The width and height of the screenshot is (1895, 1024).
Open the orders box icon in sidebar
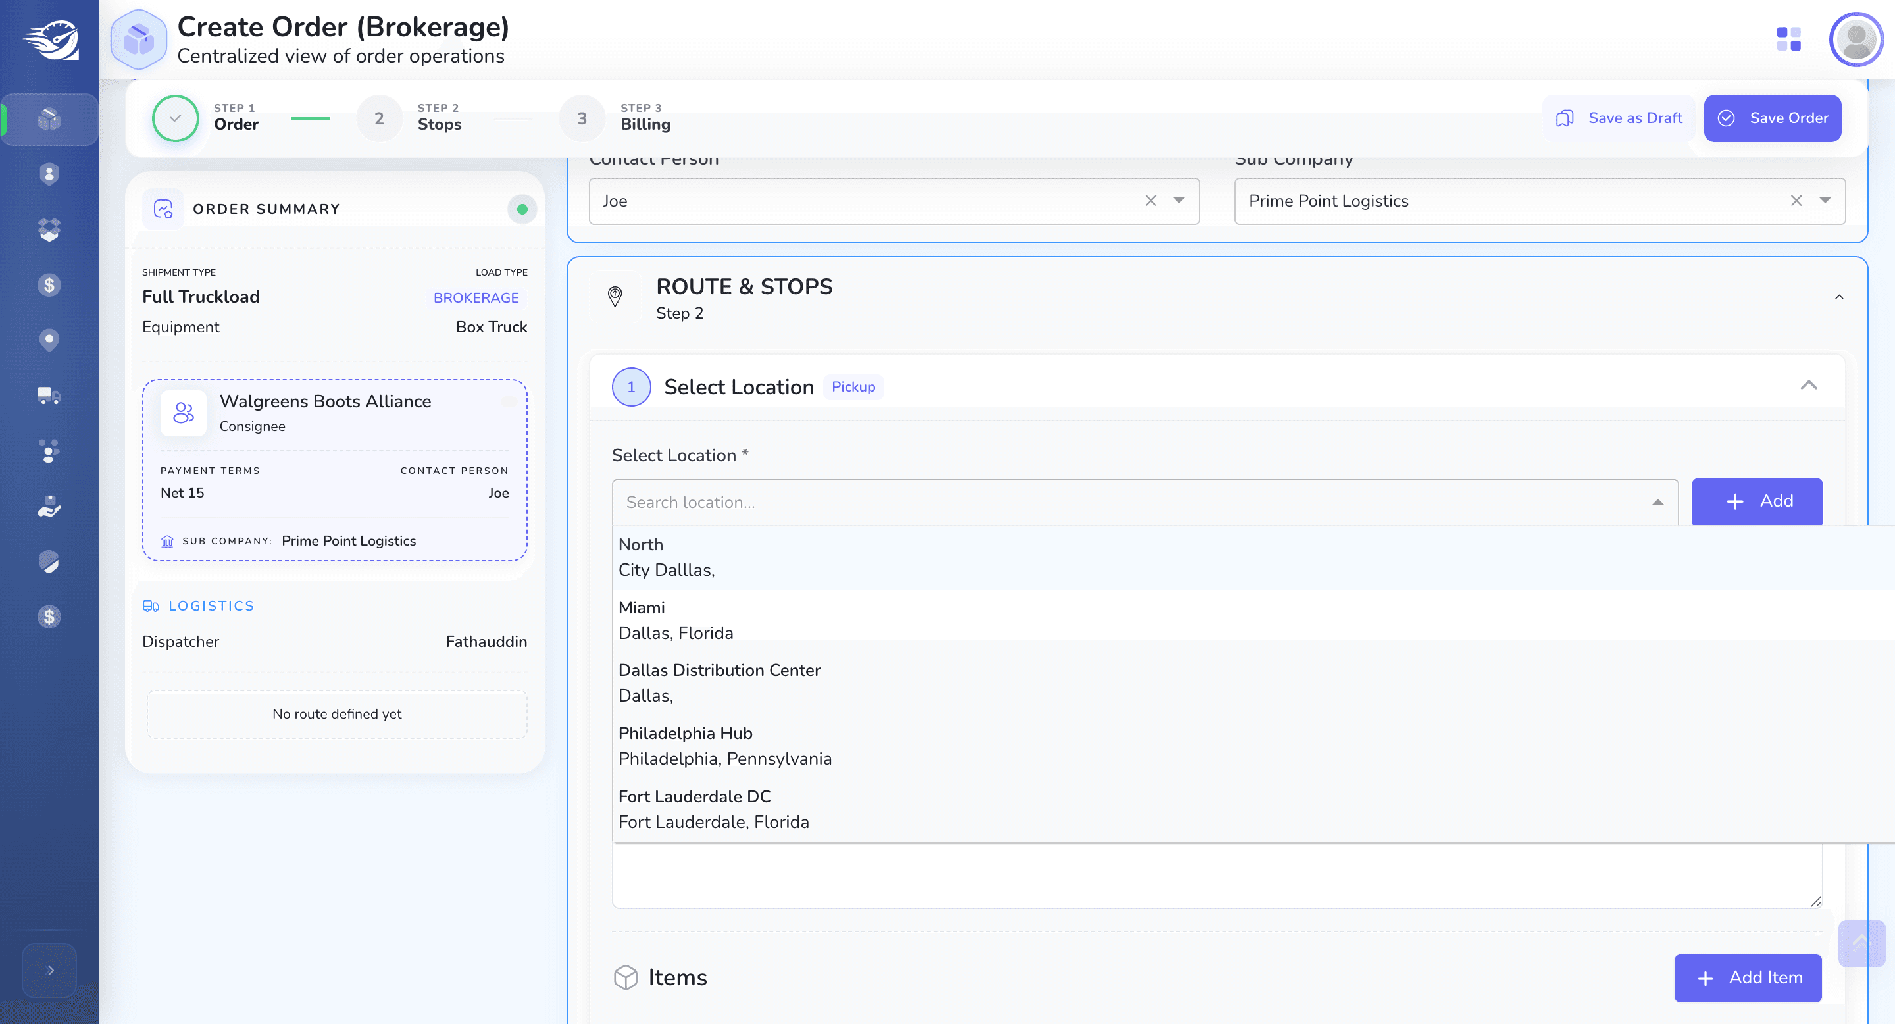point(49,118)
